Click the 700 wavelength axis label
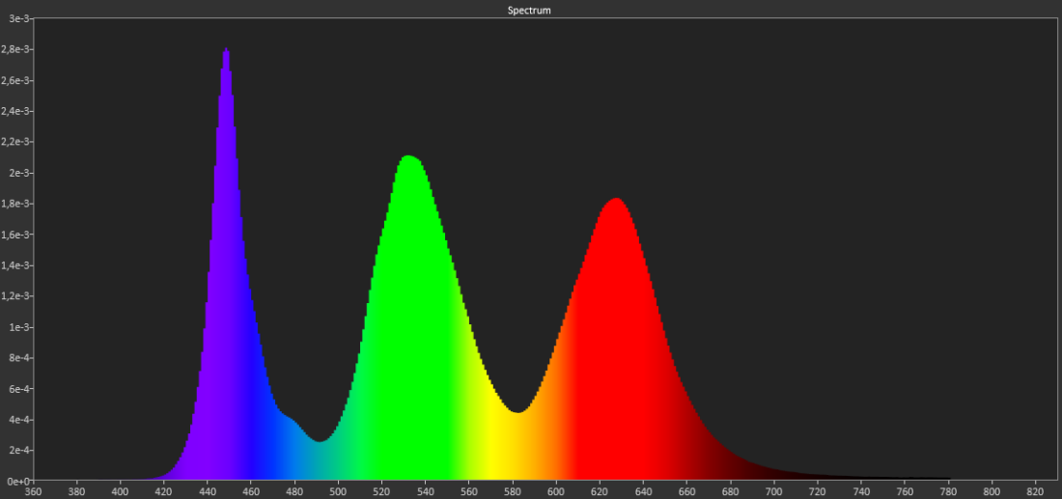1062x499 pixels. tap(774, 491)
